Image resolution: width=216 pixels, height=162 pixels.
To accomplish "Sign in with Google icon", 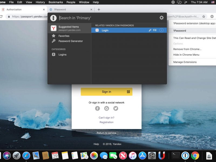I will 106,109.
